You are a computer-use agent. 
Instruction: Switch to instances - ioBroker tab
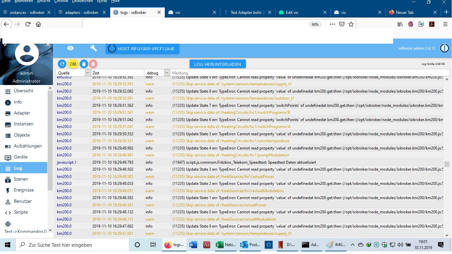click(x=27, y=13)
